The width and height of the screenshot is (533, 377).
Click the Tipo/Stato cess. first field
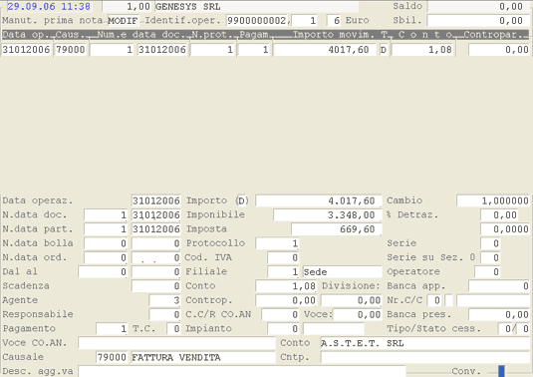pos(505,329)
